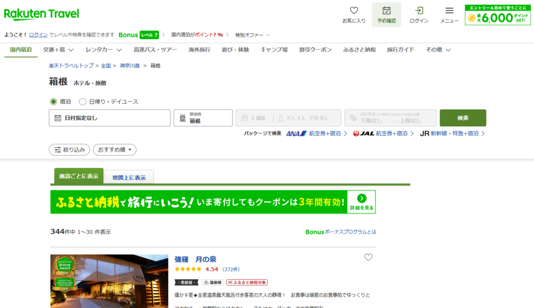The height and width of the screenshot is (308, 534).
Task: Click the login door icon
Action: (419, 10)
